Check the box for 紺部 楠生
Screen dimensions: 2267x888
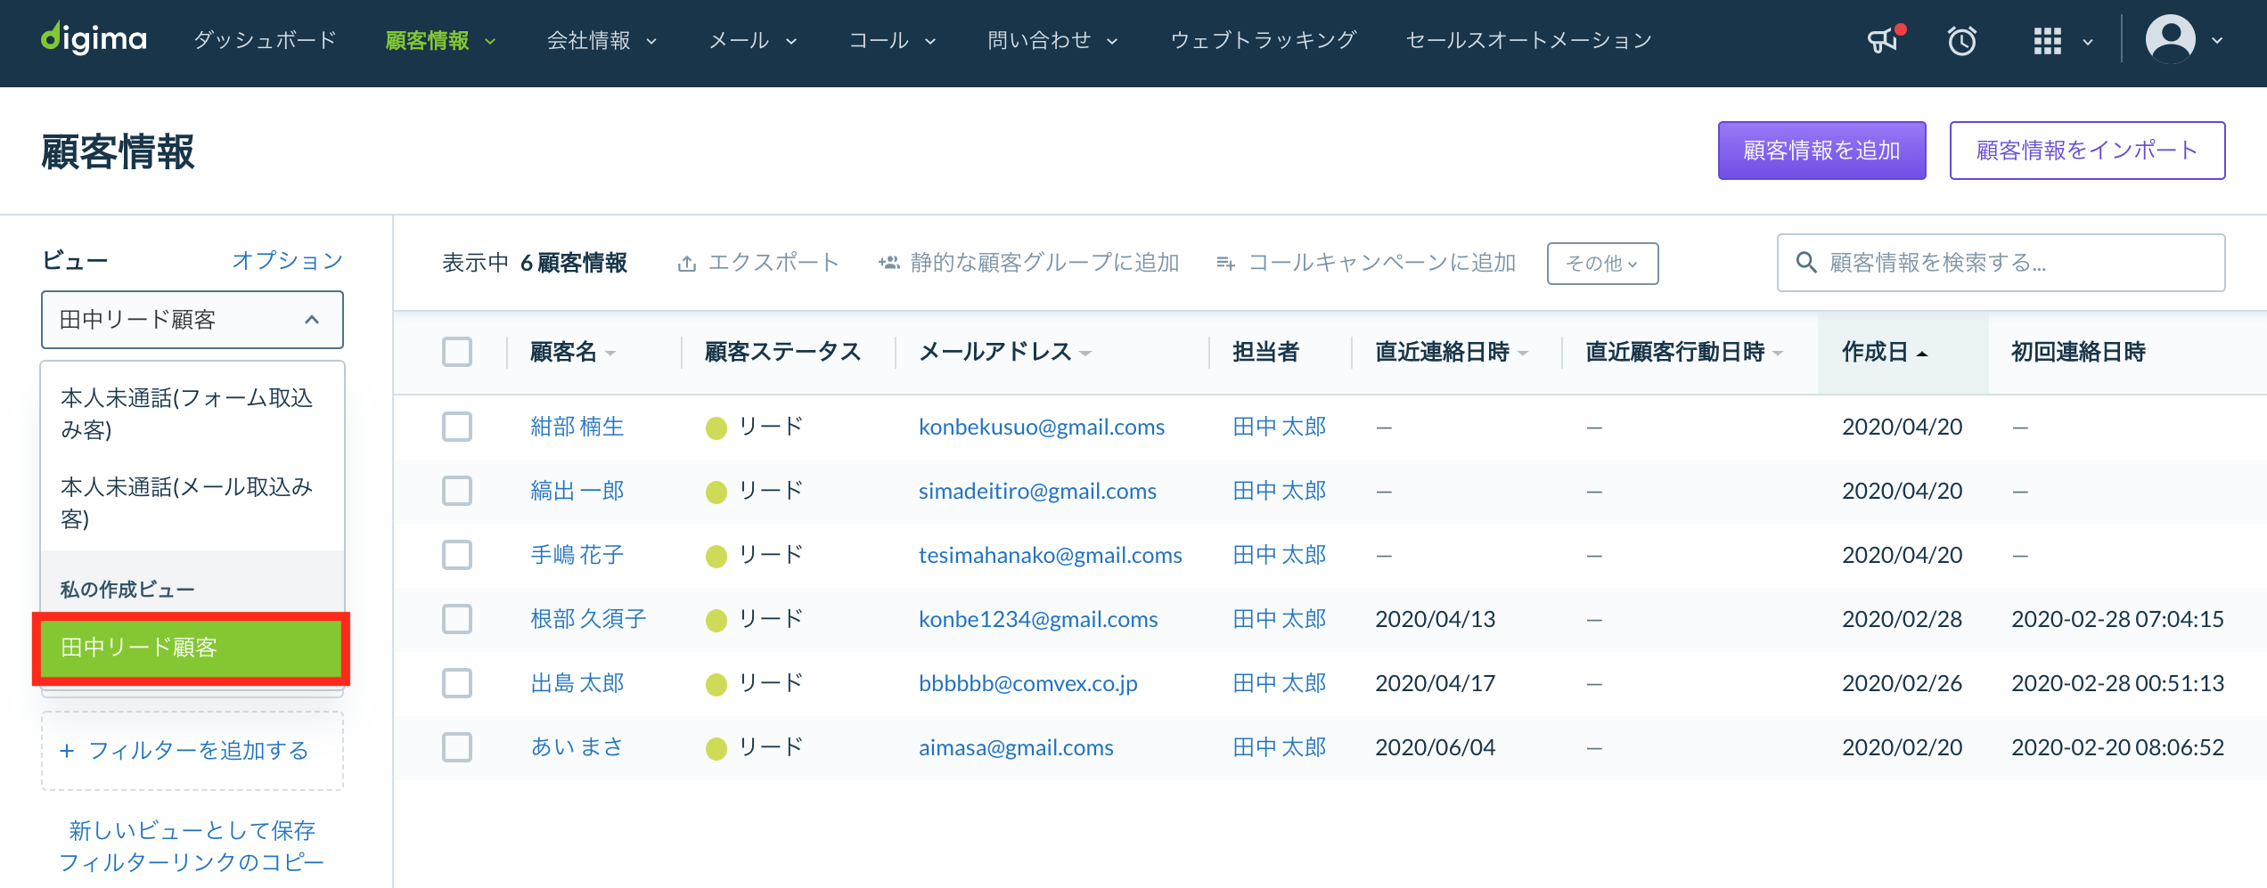point(457,427)
